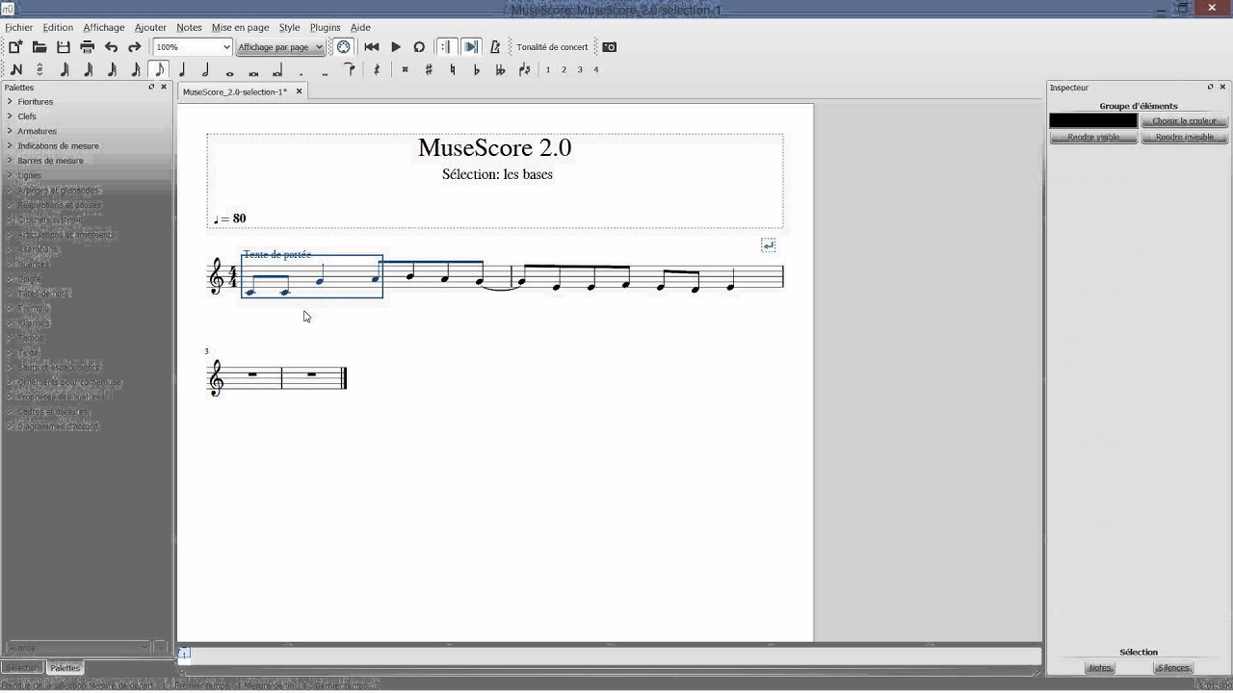The width and height of the screenshot is (1233, 693).
Task: Select voice 3
Action: [x=580, y=69]
